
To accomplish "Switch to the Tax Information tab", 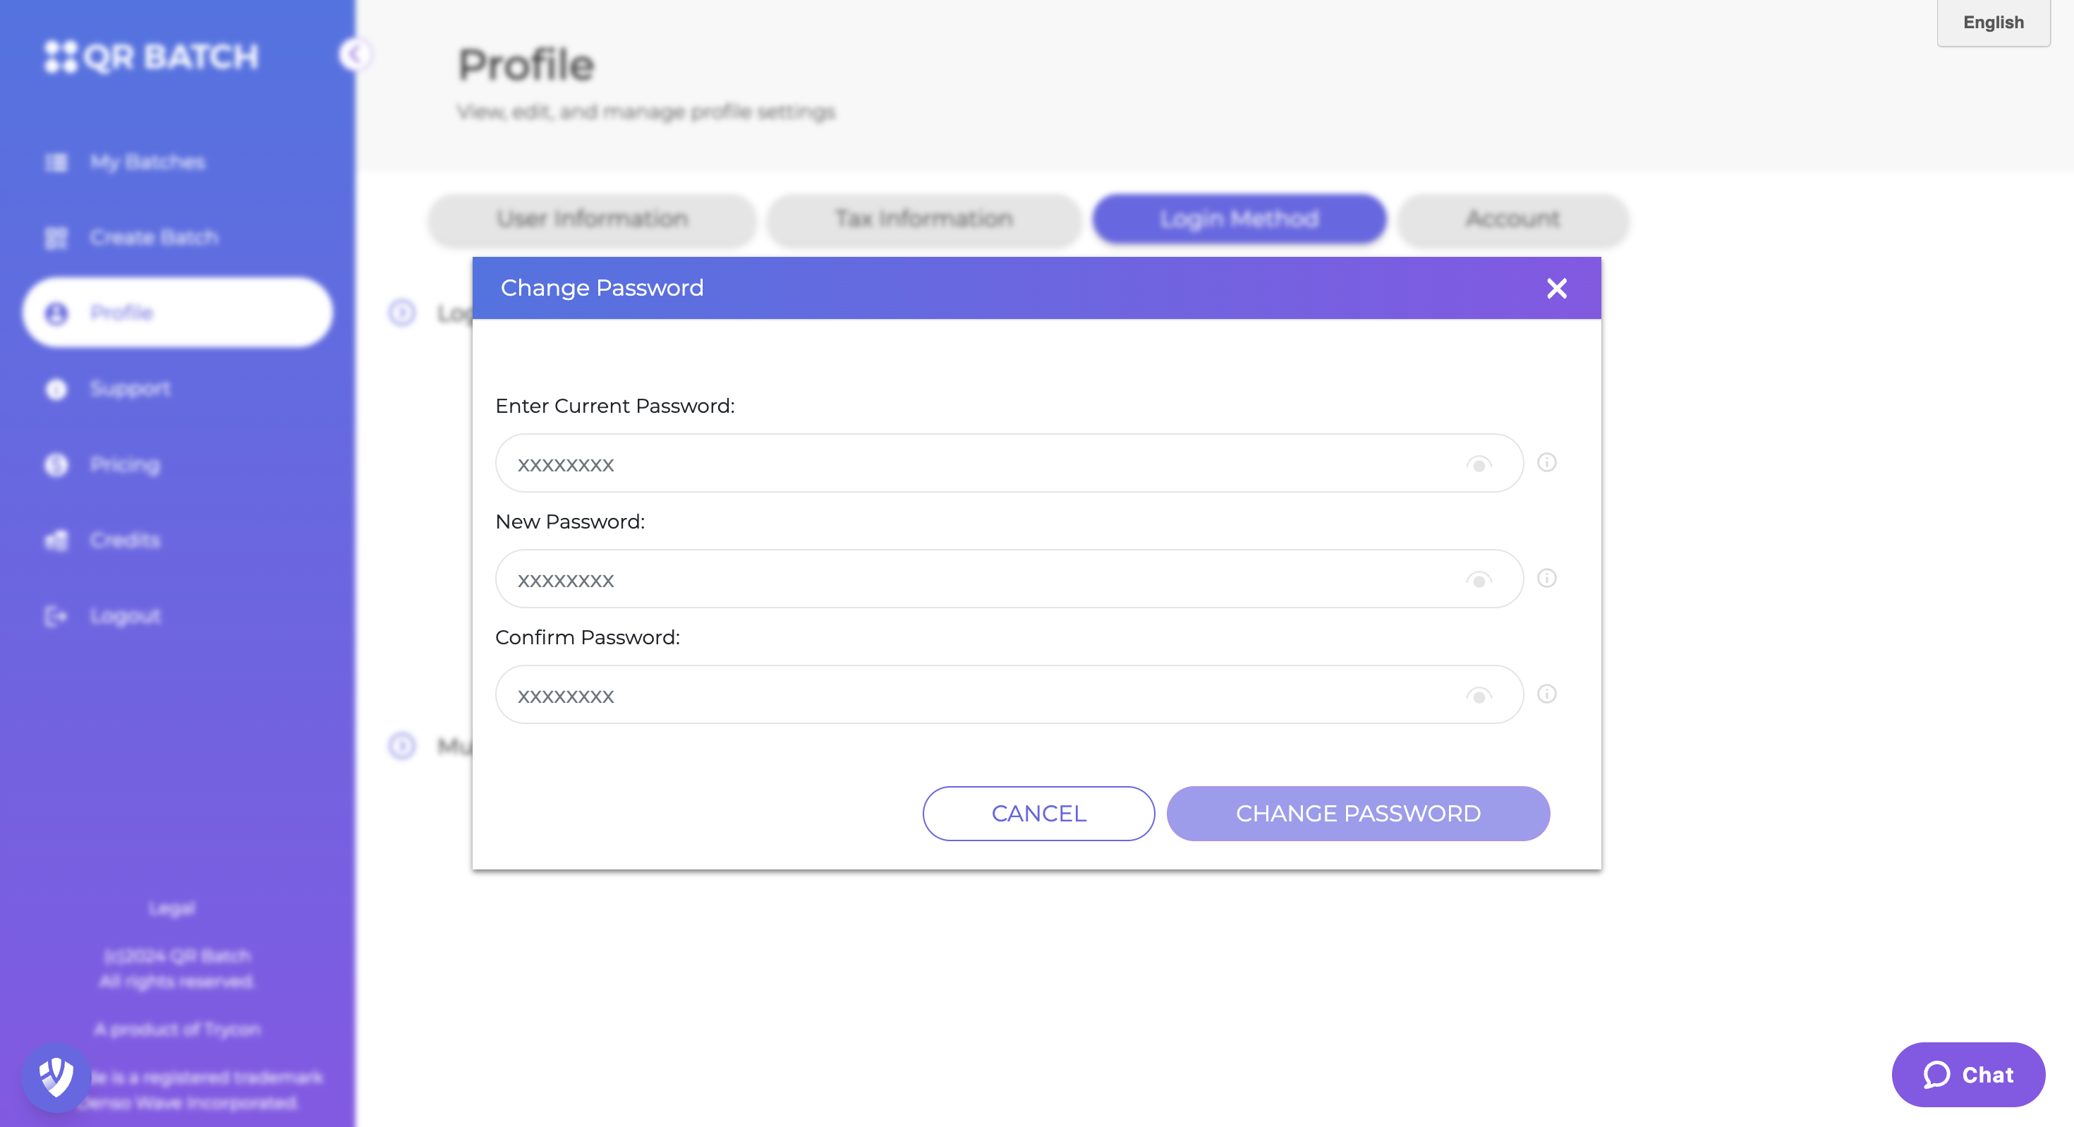I will point(923,219).
